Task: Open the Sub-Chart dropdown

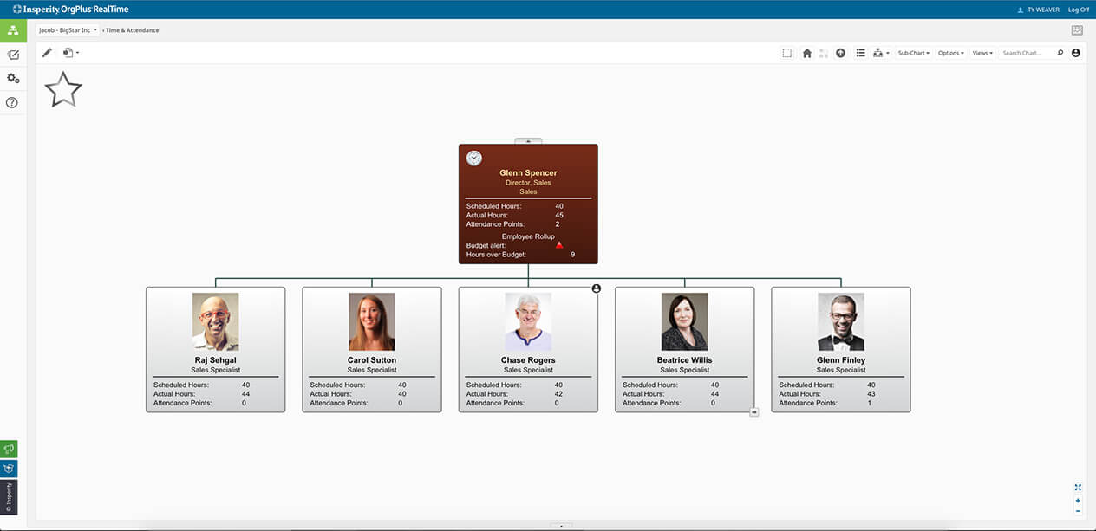Action: point(913,53)
